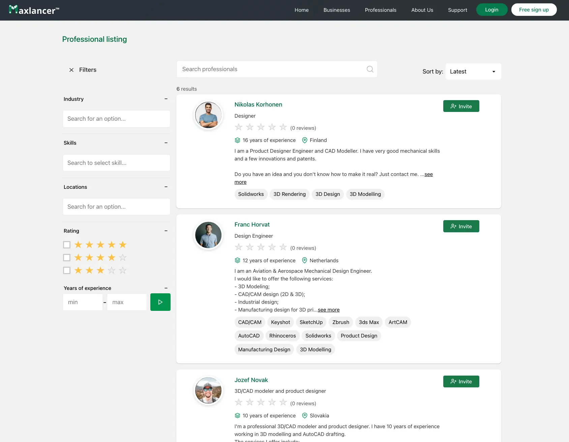Check the three-star rating filter

67,270
